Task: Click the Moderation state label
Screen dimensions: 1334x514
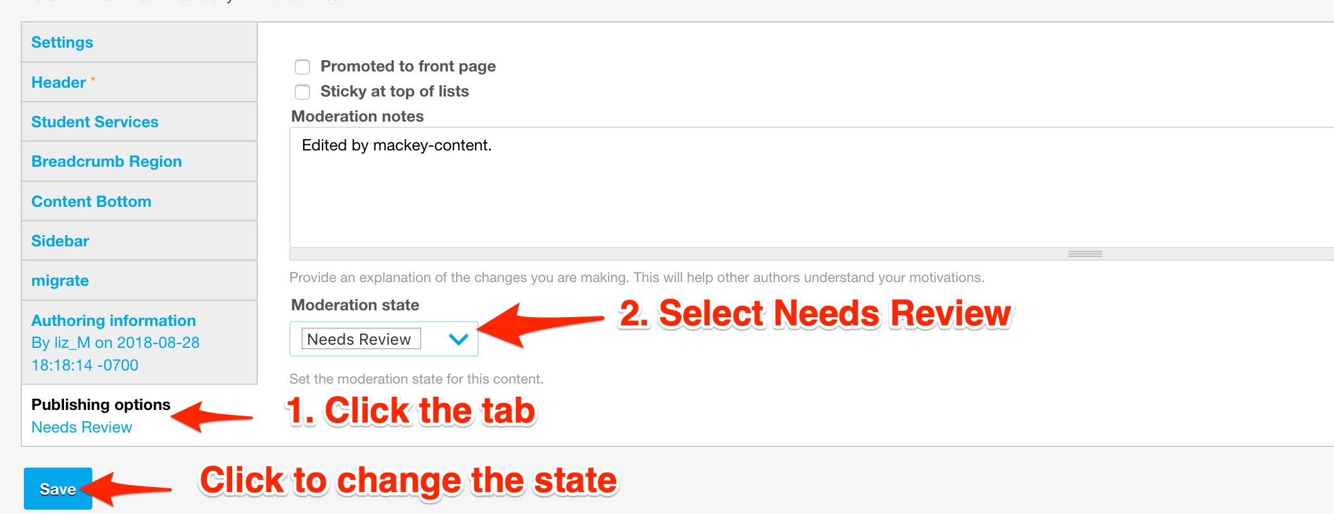Action: [x=355, y=305]
